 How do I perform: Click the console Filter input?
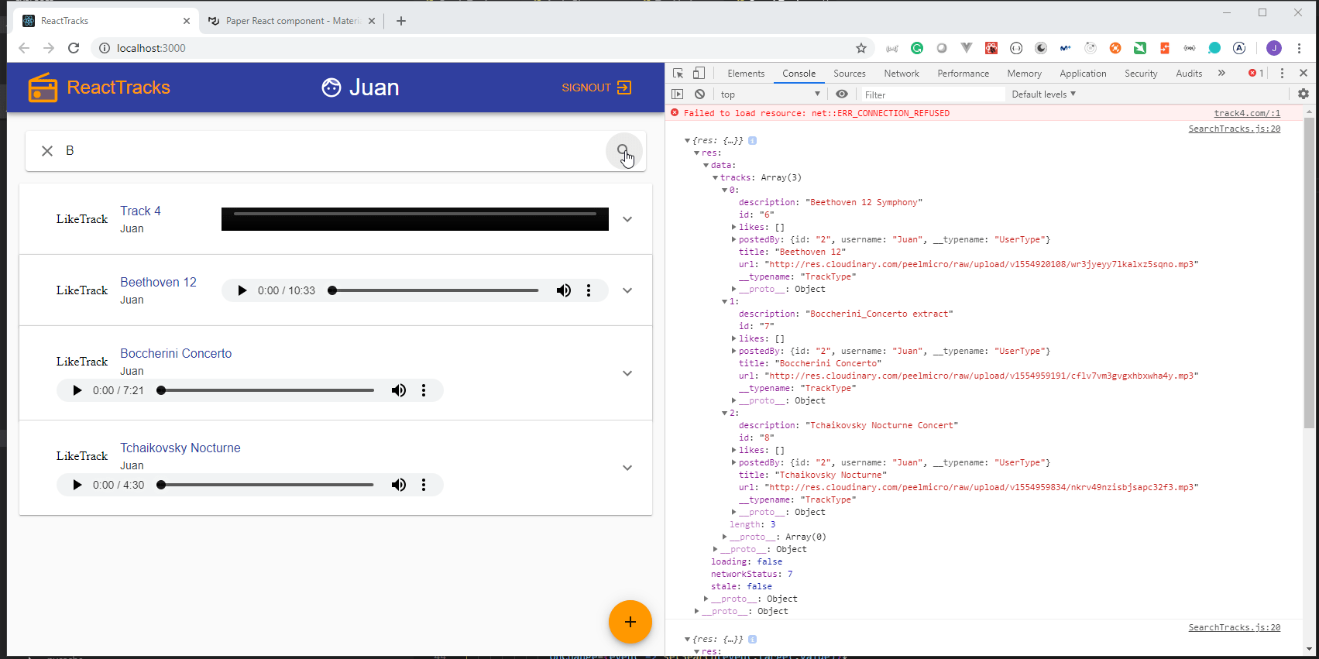click(933, 94)
